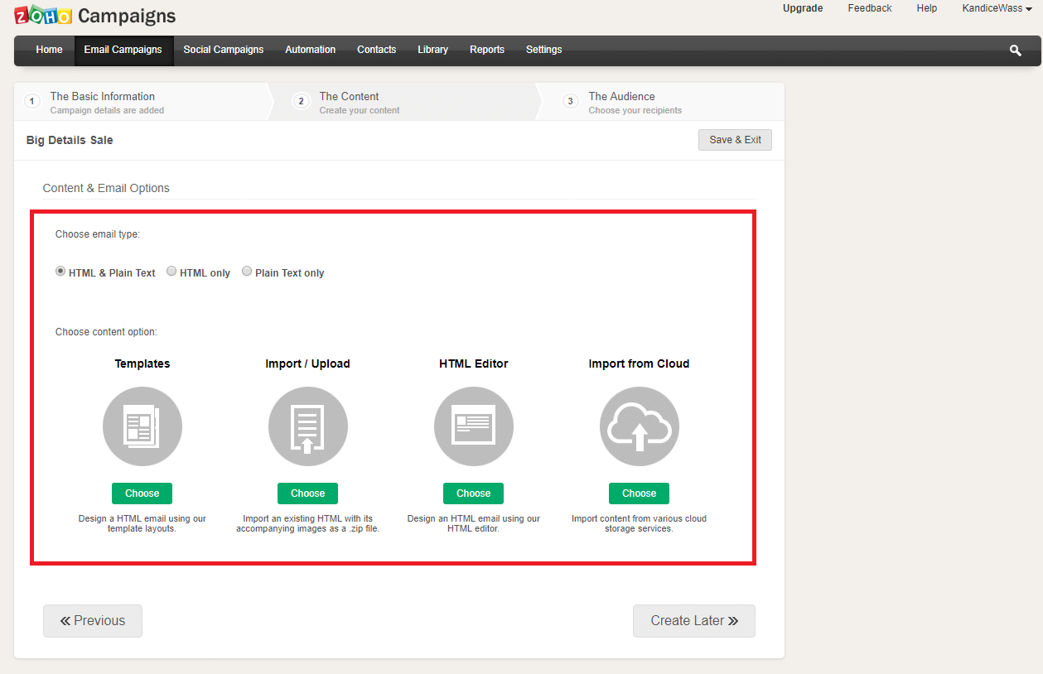Click 'Import an existing HTML' description text

(x=308, y=523)
